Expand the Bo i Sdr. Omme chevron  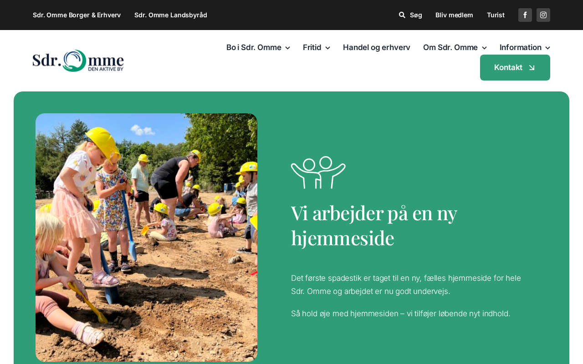pos(287,48)
